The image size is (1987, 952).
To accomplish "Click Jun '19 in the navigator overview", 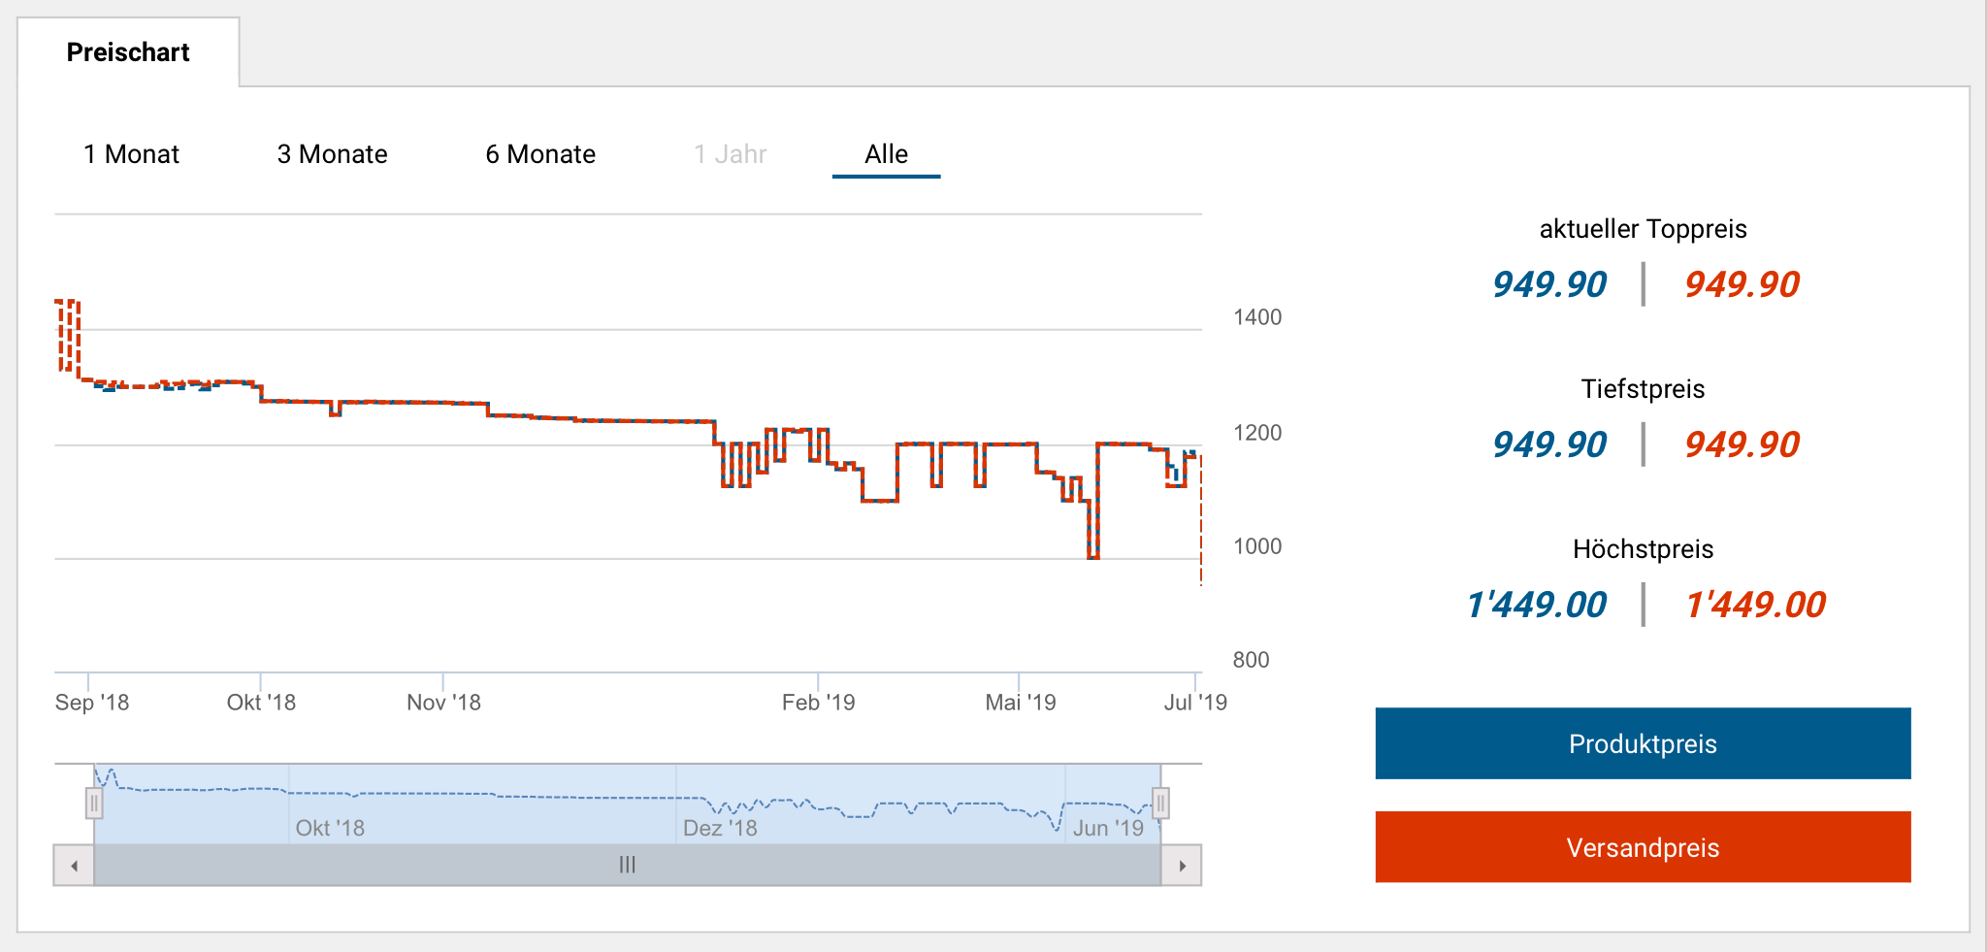I will pos(1108,828).
